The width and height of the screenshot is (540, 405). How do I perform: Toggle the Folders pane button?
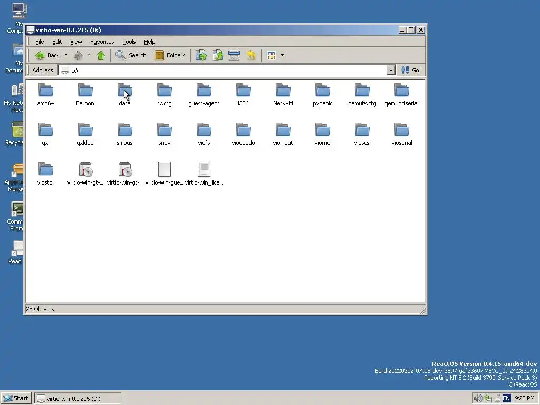click(170, 55)
